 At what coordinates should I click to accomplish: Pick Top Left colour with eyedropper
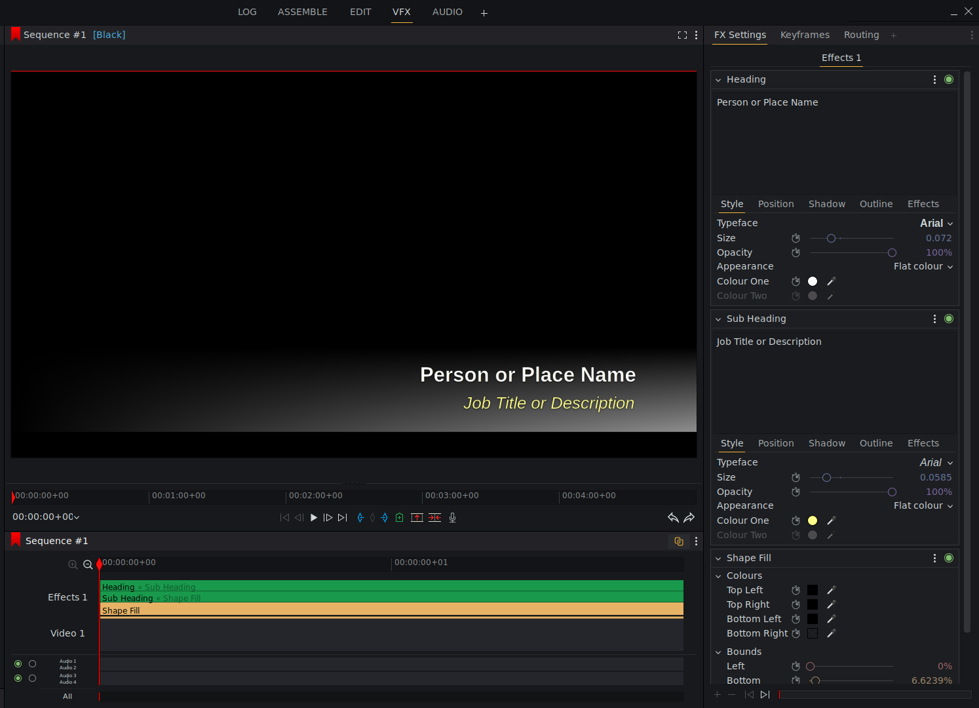point(831,590)
